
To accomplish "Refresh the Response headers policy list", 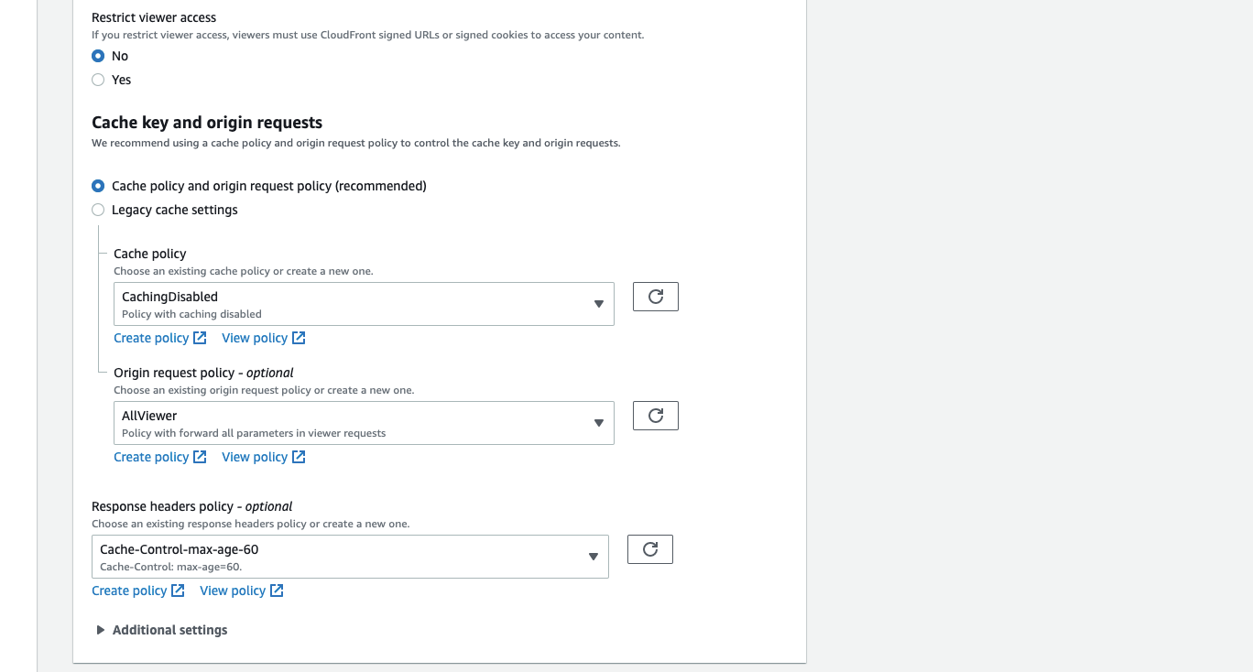I will click(x=649, y=548).
